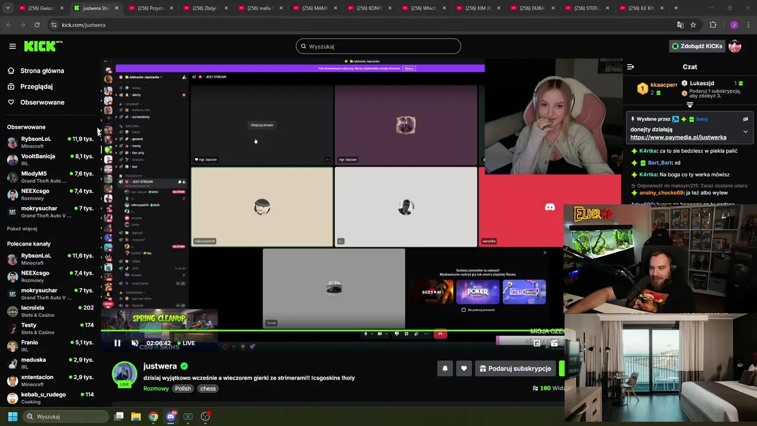Expand the gift leaderboard handle
Screen dimensions: 757x426
690,105
